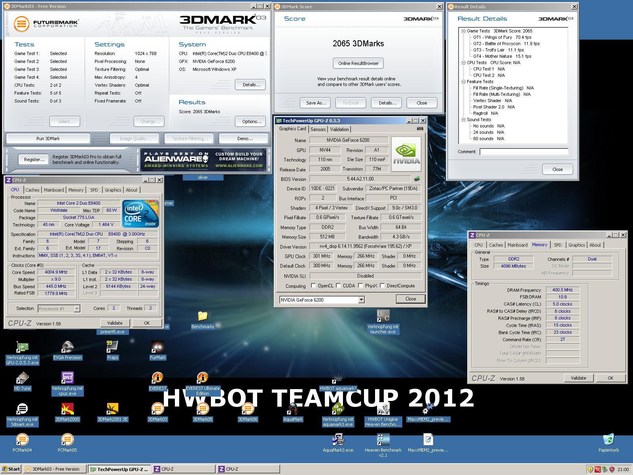
Task: Click the Alienware advertisement banner
Action: [x=203, y=160]
